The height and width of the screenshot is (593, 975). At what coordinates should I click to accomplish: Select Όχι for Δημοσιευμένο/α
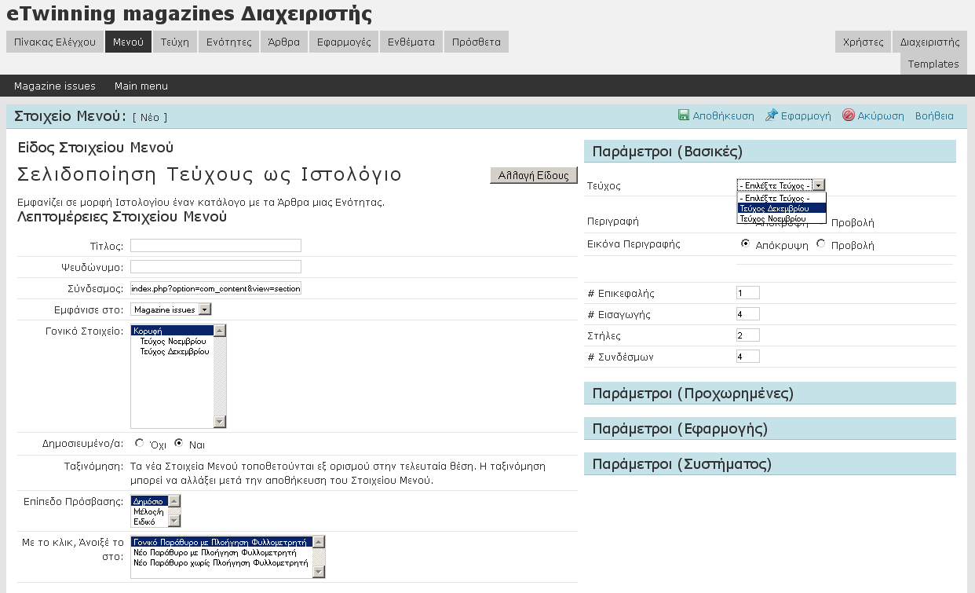click(140, 443)
